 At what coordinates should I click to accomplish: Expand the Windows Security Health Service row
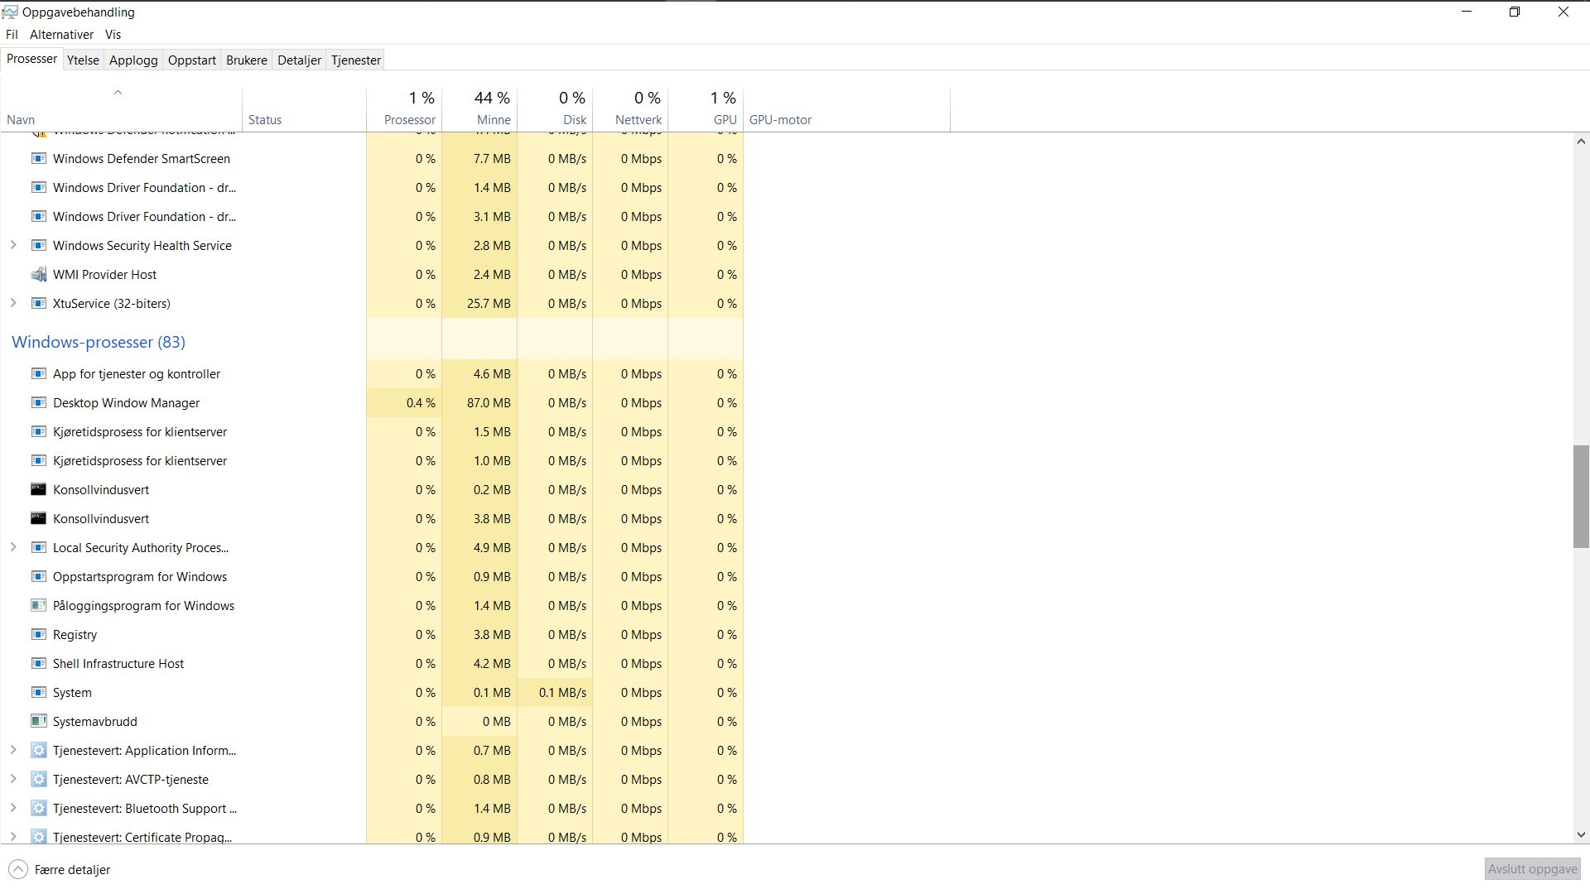13,245
